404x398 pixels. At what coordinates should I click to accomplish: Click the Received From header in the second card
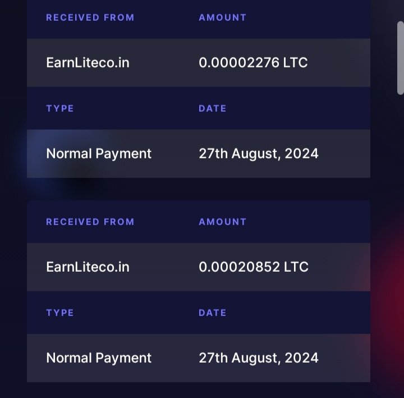click(90, 222)
